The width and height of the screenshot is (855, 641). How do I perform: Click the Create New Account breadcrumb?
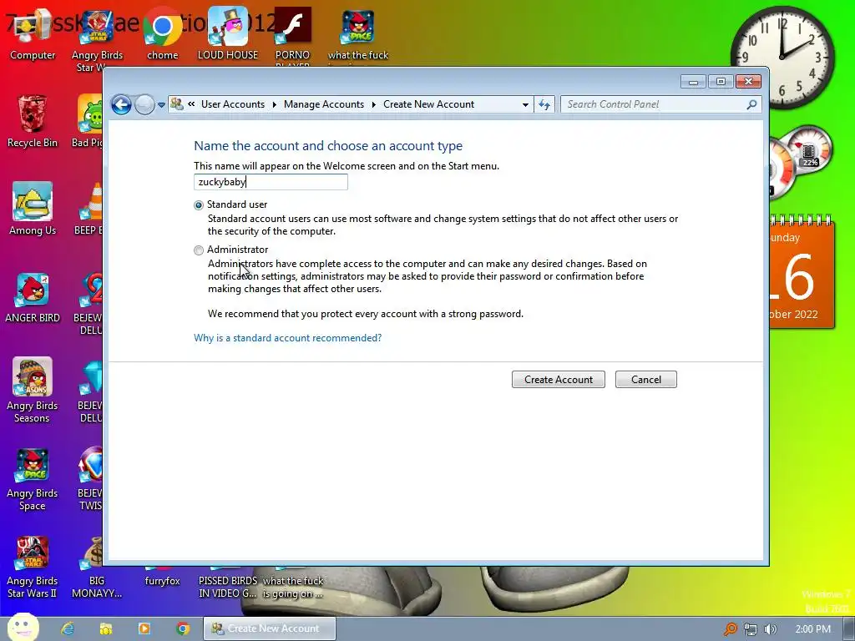click(x=428, y=104)
